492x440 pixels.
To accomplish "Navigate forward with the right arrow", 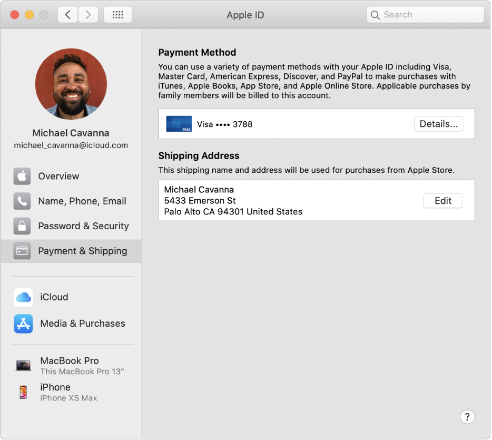I will [x=88, y=14].
